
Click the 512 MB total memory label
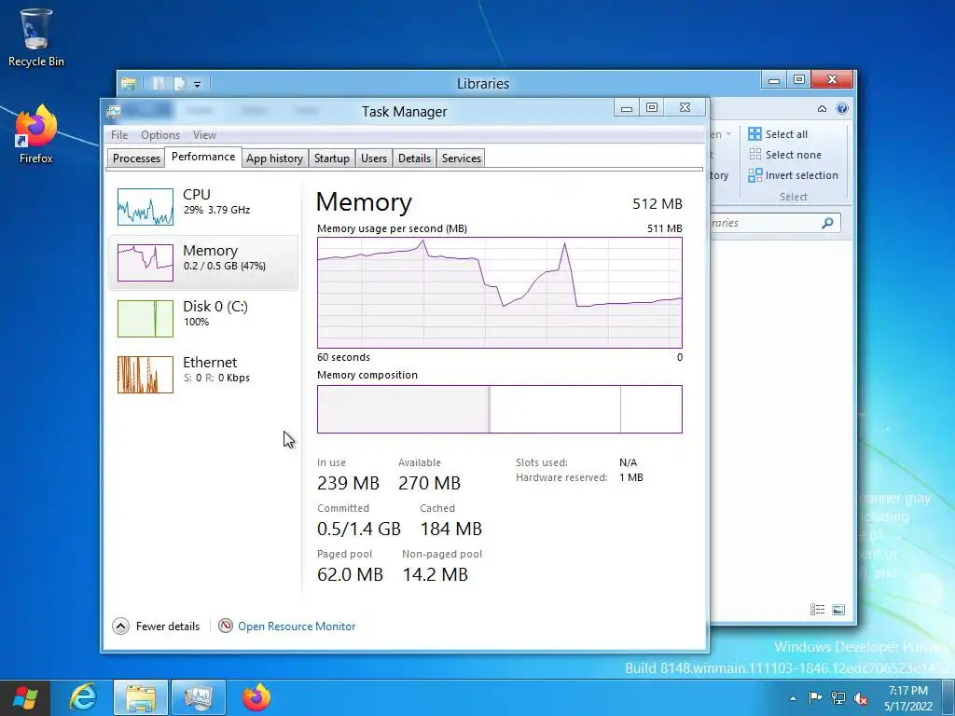pos(657,204)
